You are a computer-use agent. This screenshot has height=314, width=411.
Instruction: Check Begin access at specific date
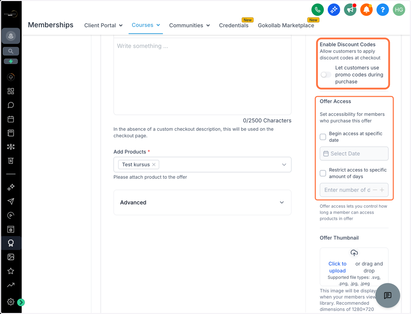pyautogui.click(x=323, y=137)
